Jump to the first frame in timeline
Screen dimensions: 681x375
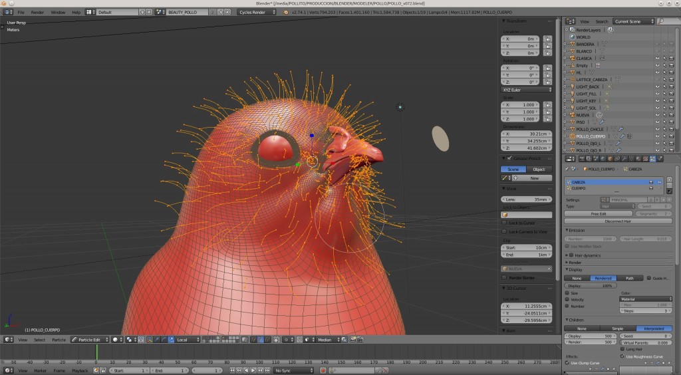[x=232, y=370]
